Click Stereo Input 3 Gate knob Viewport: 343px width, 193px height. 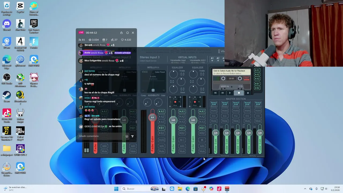158,102
